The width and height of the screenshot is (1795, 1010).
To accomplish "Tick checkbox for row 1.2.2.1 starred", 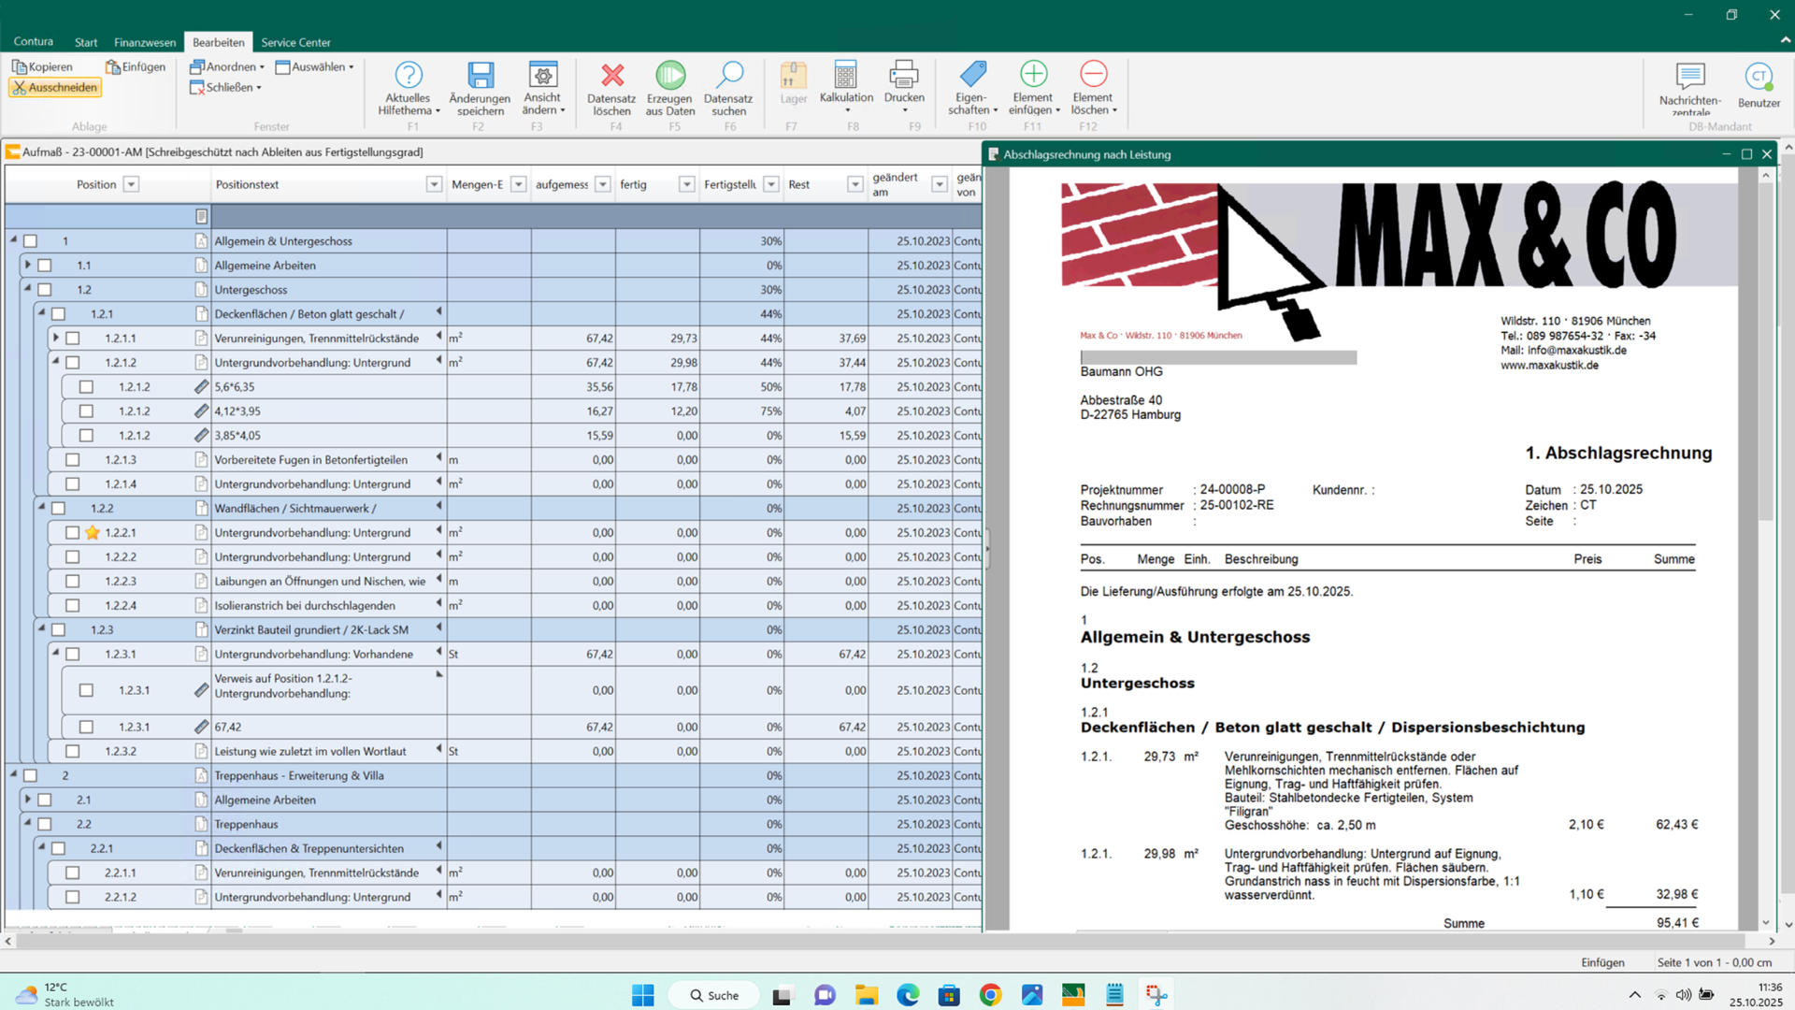I will point(72,533).
